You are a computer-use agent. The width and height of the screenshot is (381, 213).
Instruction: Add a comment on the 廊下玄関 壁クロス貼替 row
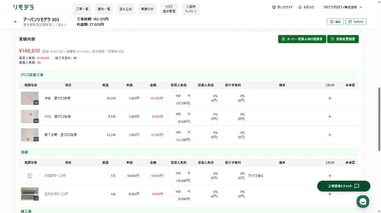pyautogui.click(x=330, y=135)
